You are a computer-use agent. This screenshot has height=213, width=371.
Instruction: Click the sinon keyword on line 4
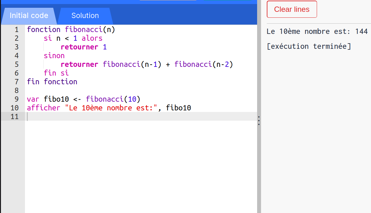[54, 55]
